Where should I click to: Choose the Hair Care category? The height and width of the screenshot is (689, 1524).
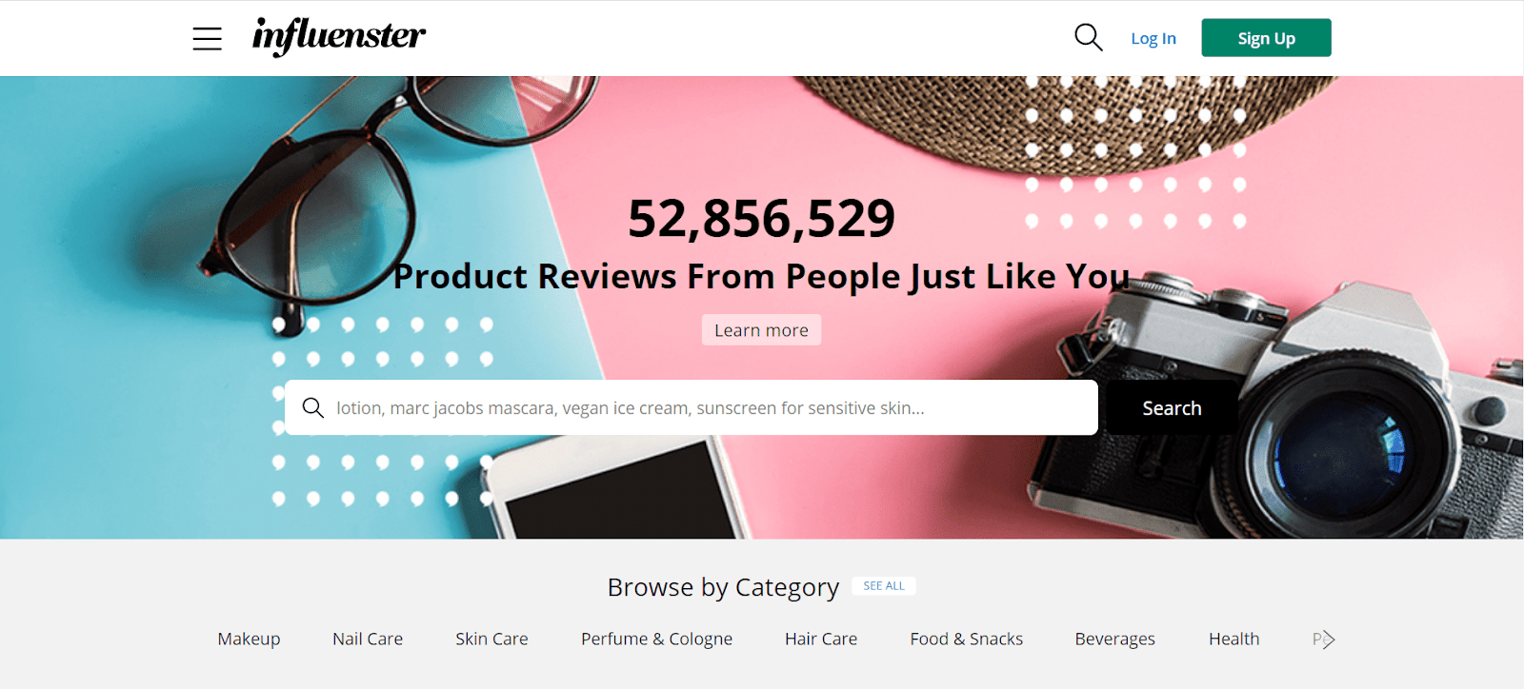[x=821, y=640]
